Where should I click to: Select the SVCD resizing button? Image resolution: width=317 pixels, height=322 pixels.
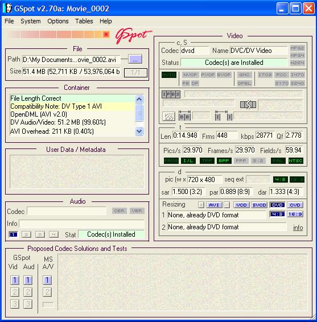pyautogui.click(x=259, y=205)
